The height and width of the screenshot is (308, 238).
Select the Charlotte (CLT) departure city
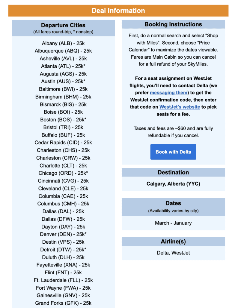(x=63, y=165)
